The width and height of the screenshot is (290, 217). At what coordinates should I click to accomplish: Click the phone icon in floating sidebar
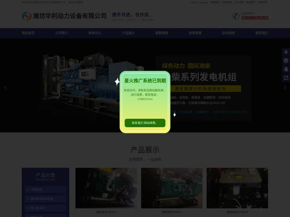[x=286, y=61]
